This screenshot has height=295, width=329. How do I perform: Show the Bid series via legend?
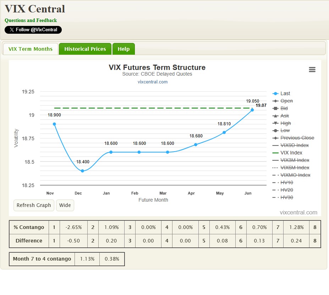coord(284,108)
